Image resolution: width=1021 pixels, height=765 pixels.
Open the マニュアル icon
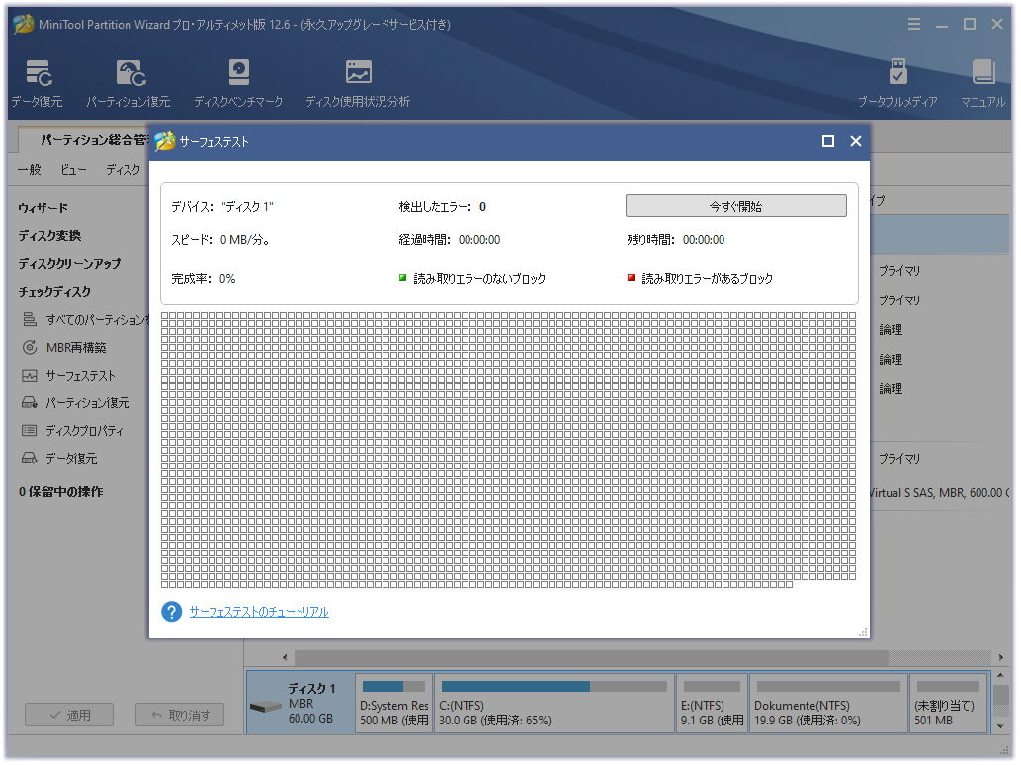point(982,83)
